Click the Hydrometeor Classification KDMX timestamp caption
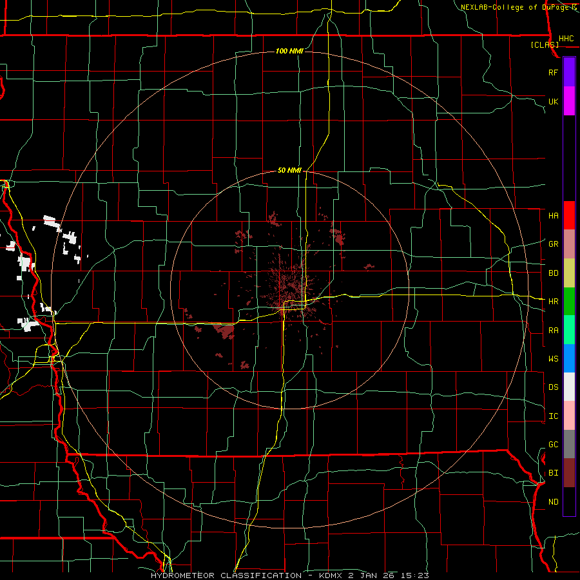This screenshot has height=580, width=580. coord(289,575)
